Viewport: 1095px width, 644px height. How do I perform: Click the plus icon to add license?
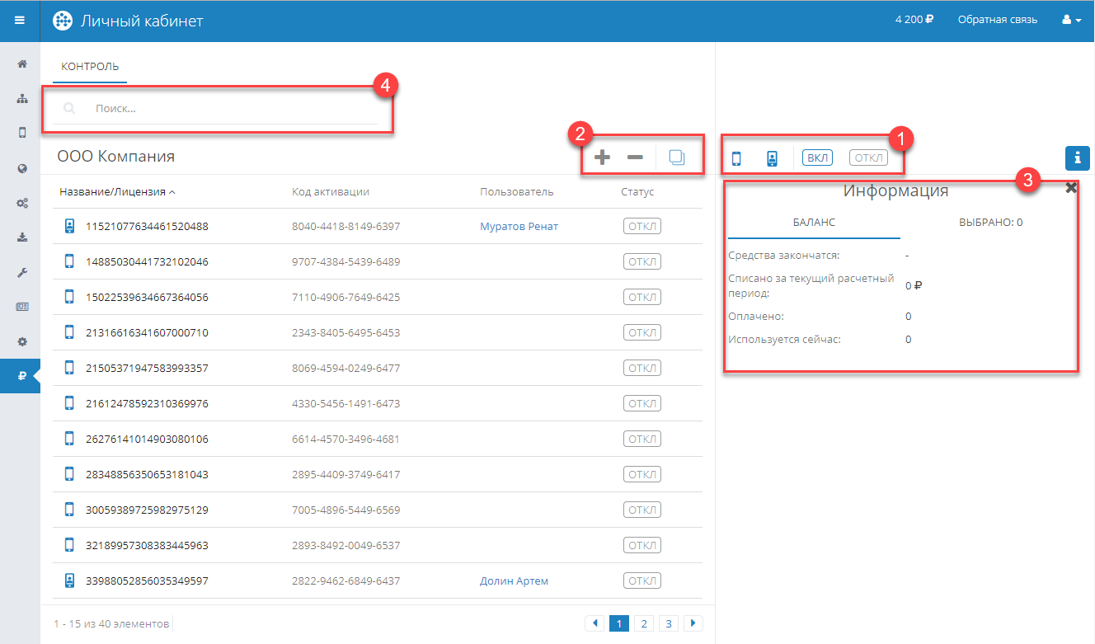(603, 157)
